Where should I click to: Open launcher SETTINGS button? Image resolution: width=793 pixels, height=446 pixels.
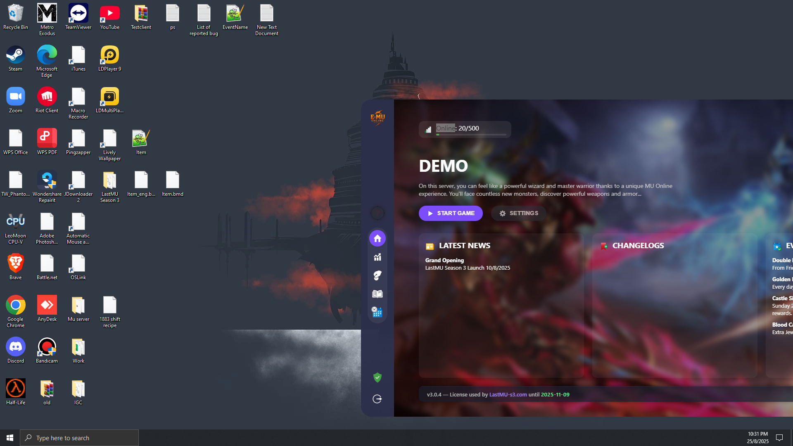point(518,213)
